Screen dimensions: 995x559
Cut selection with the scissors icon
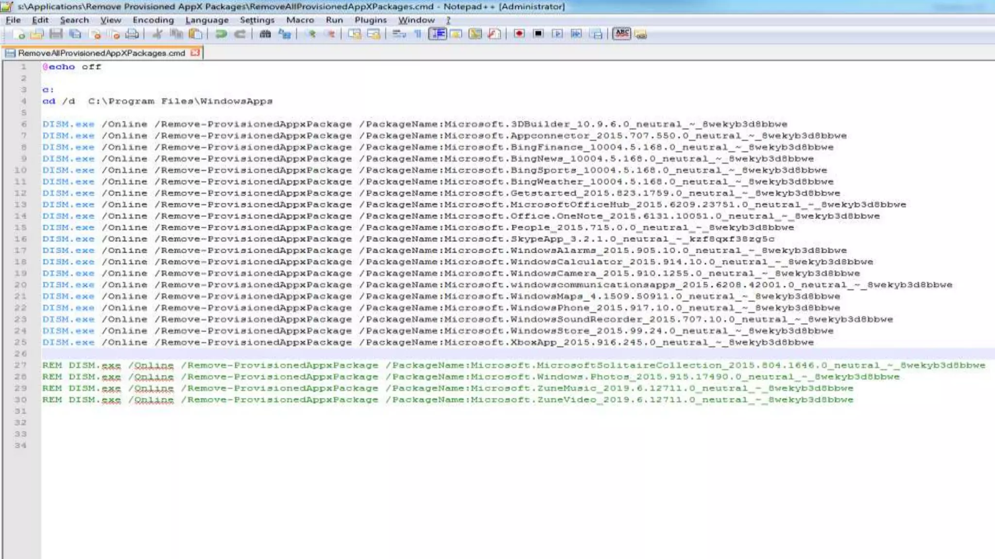pyautogui.click(x=157, y=34)
